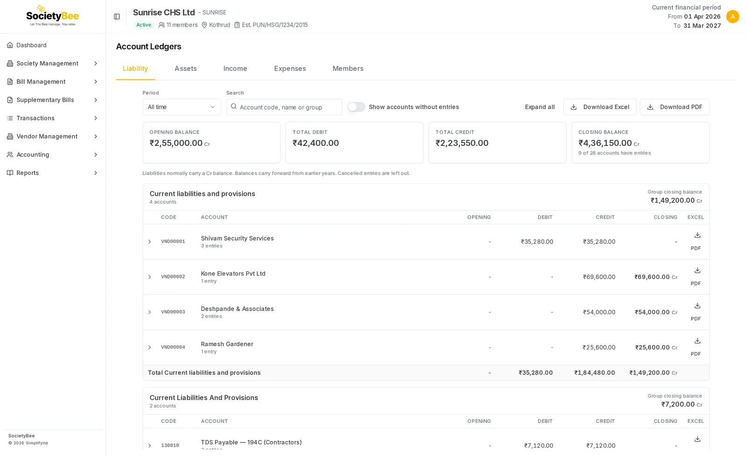Click the Reports book icon
The image size is (746, 456).
pos(10,173)
